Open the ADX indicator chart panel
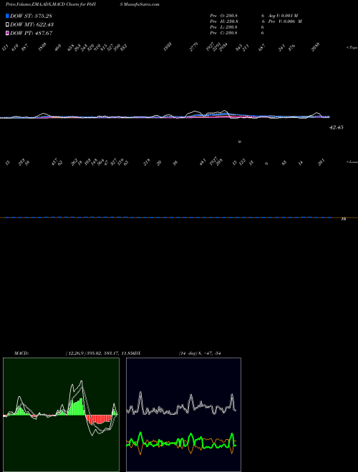 click(x=183, y=415)
